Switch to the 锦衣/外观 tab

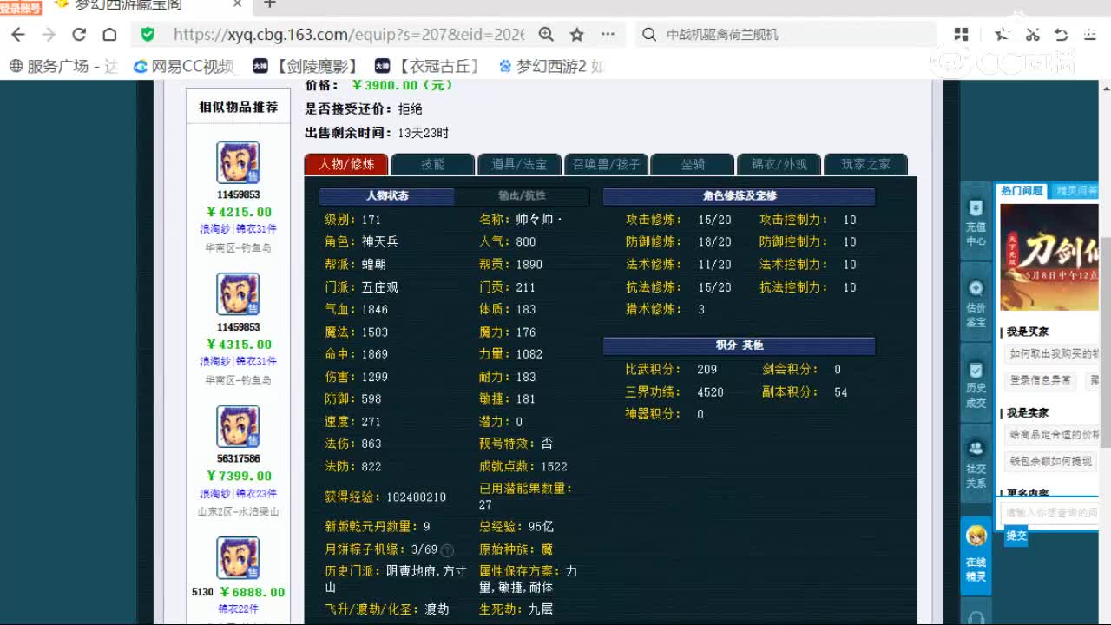tap(779, 164)
